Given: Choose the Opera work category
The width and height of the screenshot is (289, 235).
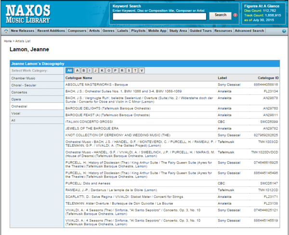Looking at the screenshot, I should [16, 99].
